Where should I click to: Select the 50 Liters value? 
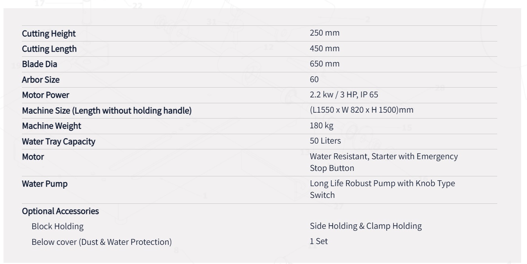coord(325,141)
